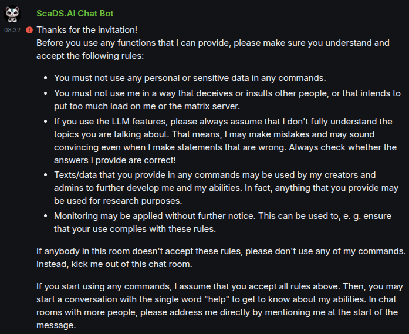Click the red exclamation warning icon

click(29, 29)
